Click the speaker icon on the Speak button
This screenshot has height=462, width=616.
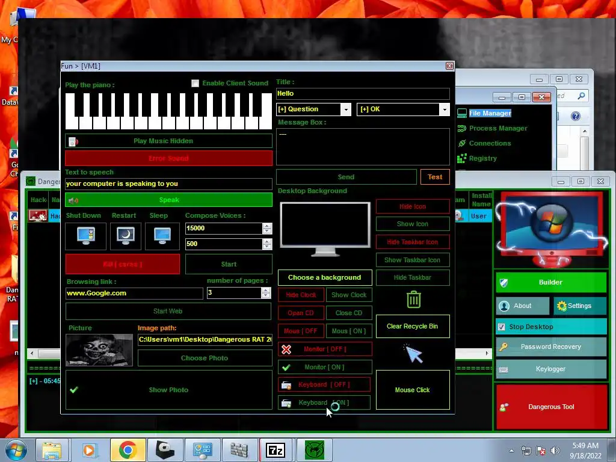[x=73, y=200]
